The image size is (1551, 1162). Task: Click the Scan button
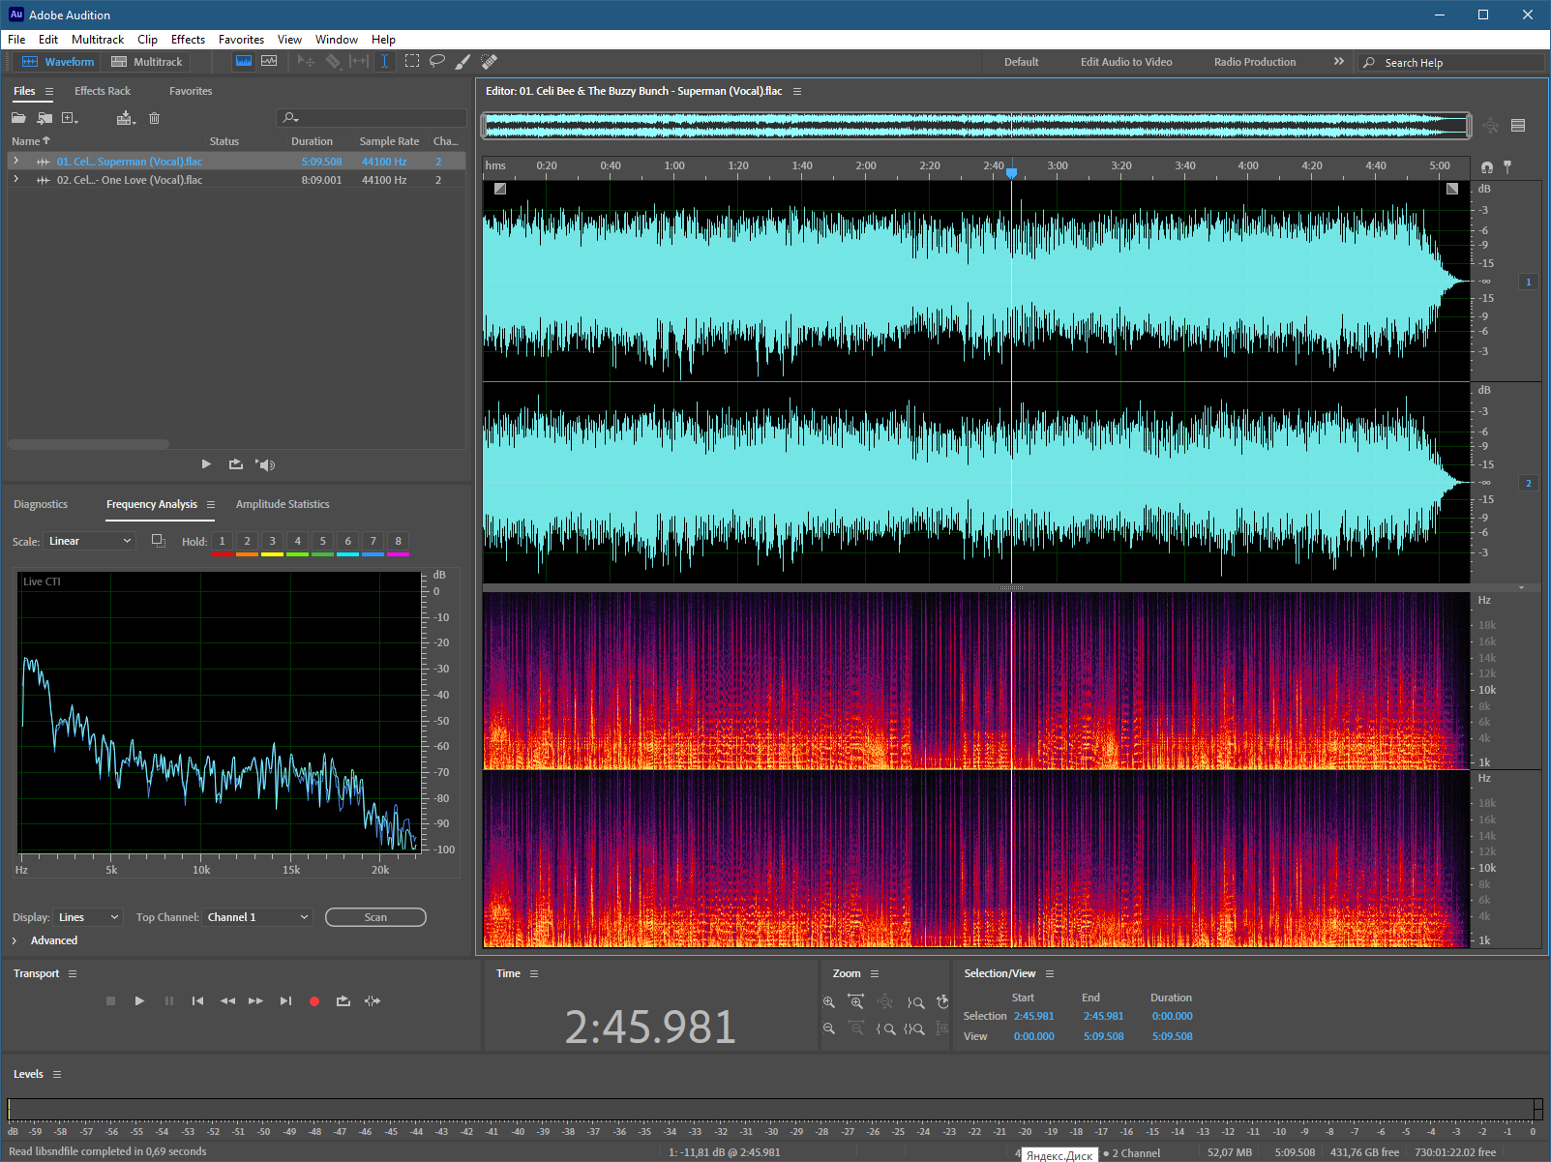[x=375, y=917]
